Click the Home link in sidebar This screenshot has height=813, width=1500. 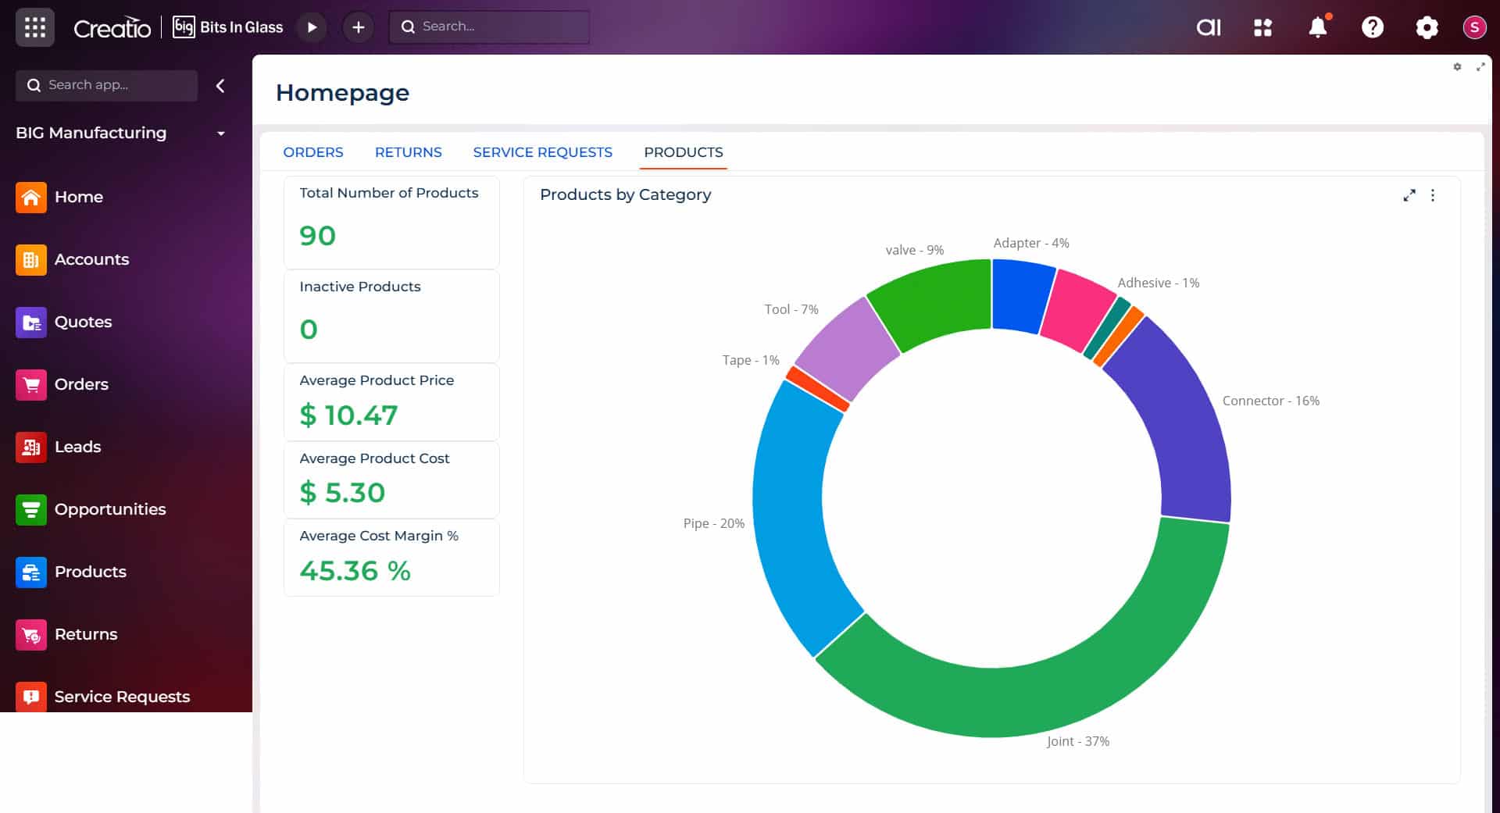point(78,197)
